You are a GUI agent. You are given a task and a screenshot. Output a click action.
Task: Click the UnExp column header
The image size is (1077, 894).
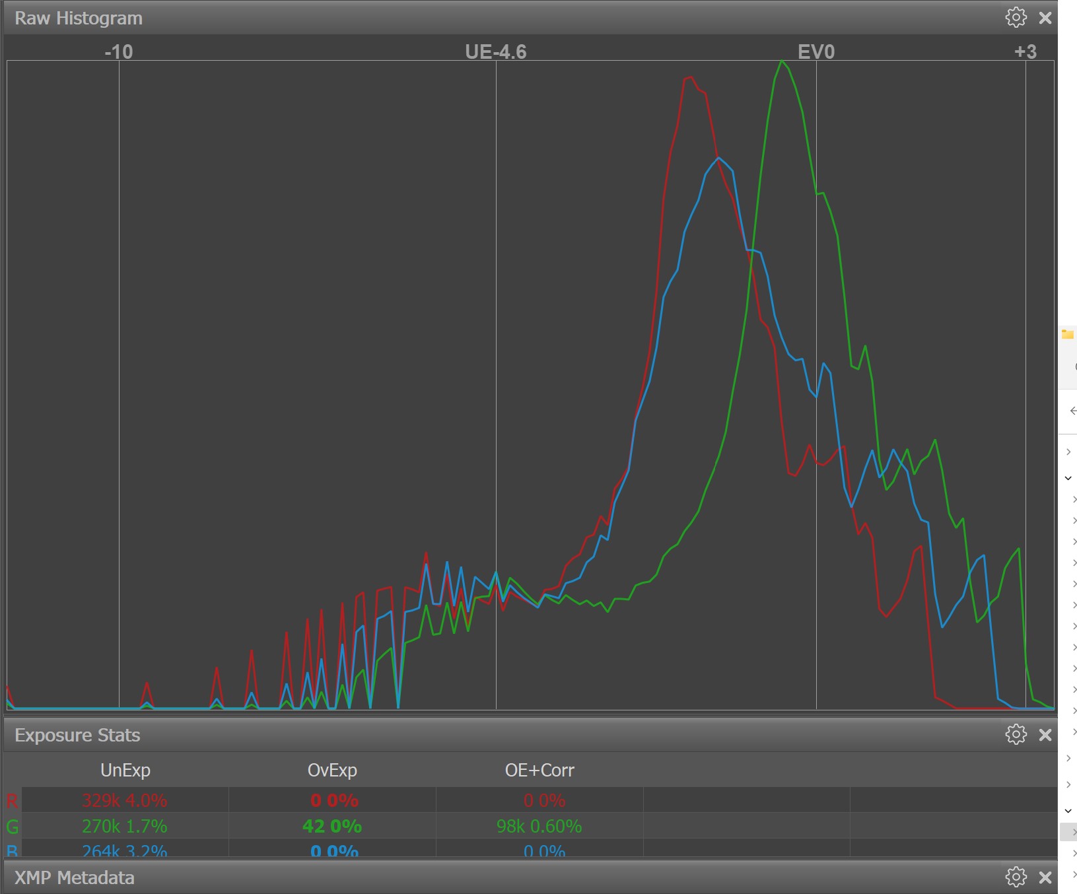pos(125,770)
